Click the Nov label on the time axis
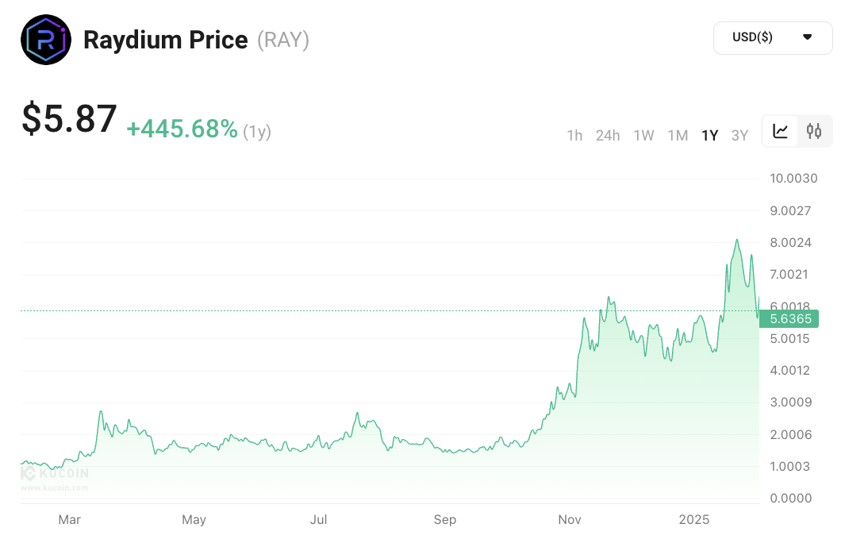The width and height of the screenshot is (868, 543). point(570,520)
